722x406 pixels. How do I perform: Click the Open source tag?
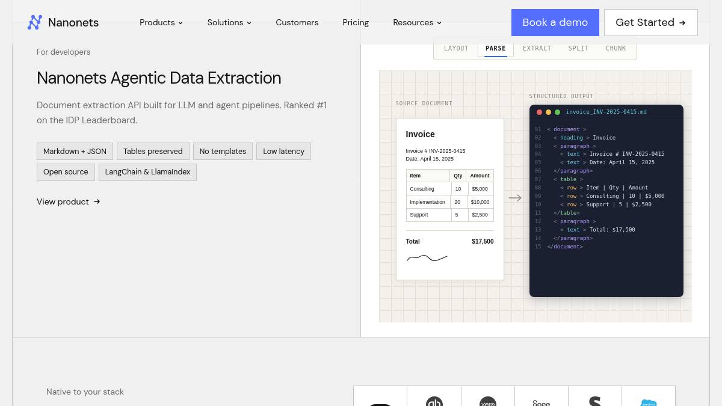click(x=66, y=172)
